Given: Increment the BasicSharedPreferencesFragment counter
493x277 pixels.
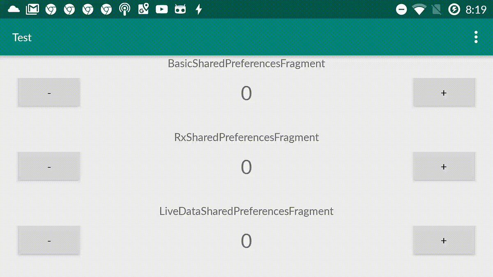Looking at the screenshot, I should (444, 92).
